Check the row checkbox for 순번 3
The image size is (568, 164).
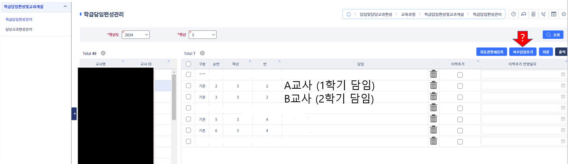(x=188, y=97)
